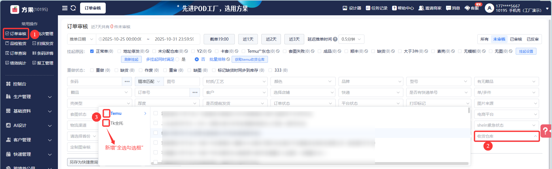The width and height of the screenshot is (552, 169).
Task: Click the 截单19:00 button
Action: (x=219, y=39)
